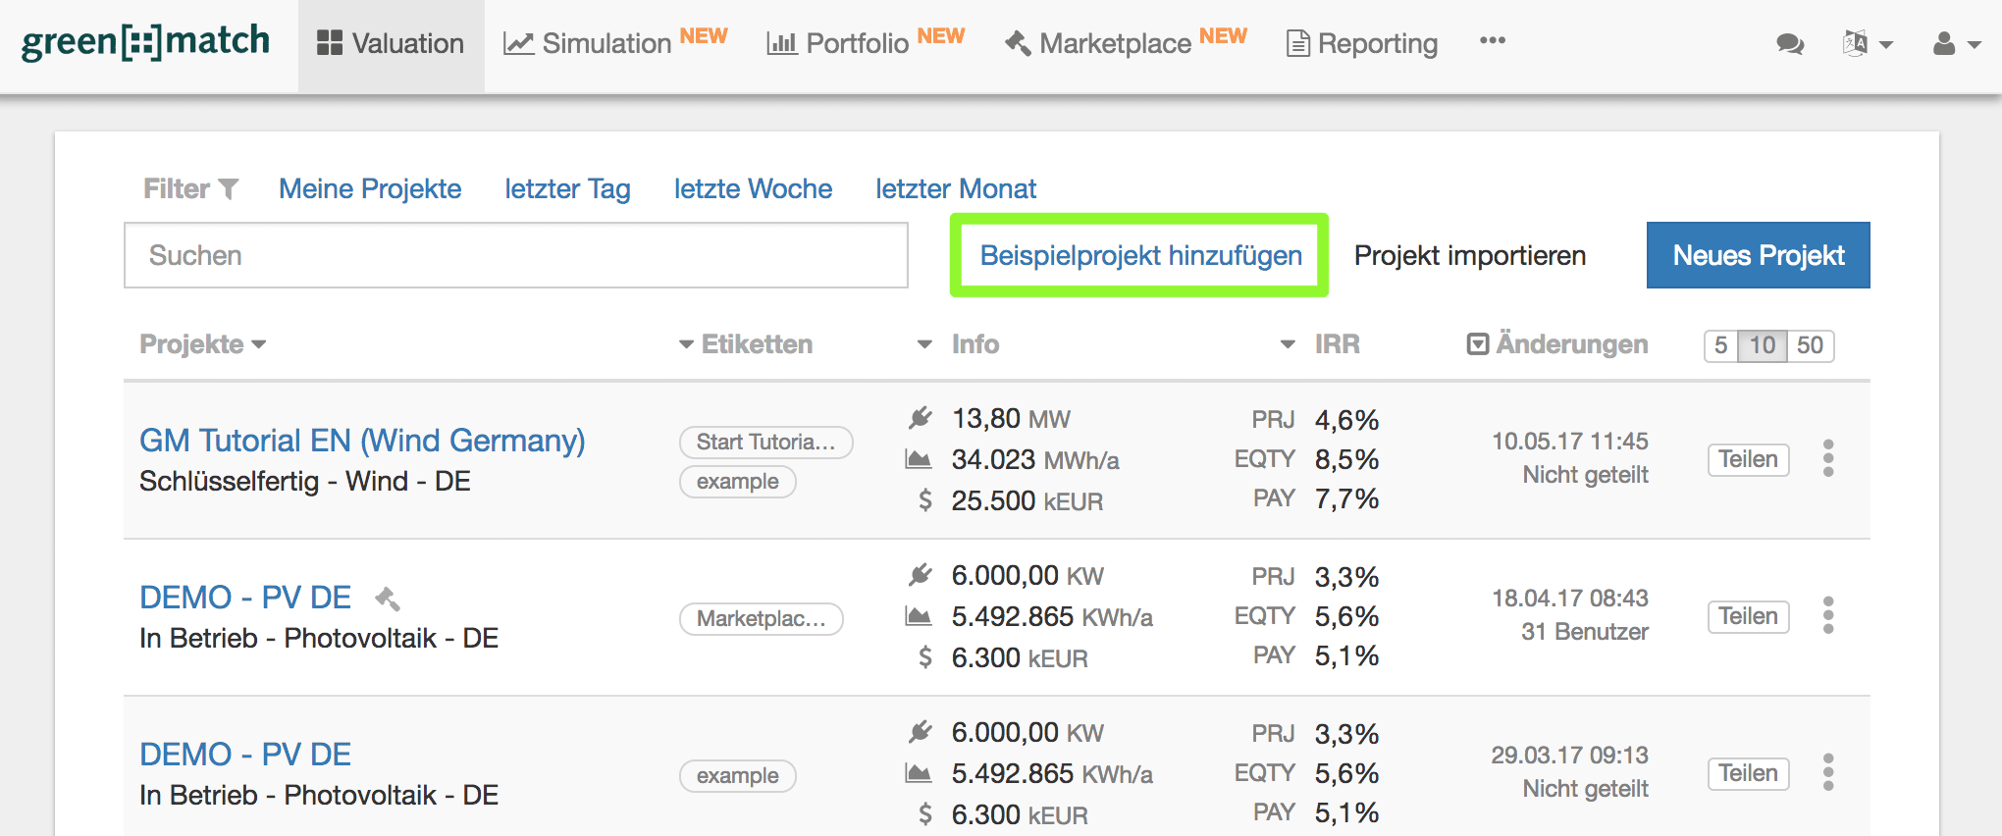Screen dimensions: 2002x836
Task: Click the Suchen search field
Action: [x=515, y=255]
